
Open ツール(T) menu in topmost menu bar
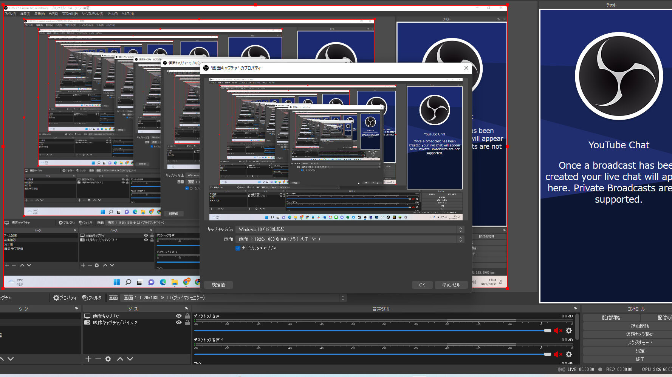[113, 14]
